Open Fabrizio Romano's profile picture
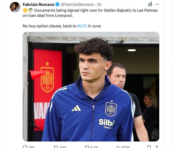The width and height of the screenshot is (173, 148). click(15, 7)
